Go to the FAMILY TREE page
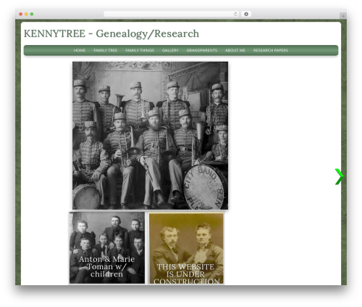Screen dimensions: 362x307 pos(105,50)
